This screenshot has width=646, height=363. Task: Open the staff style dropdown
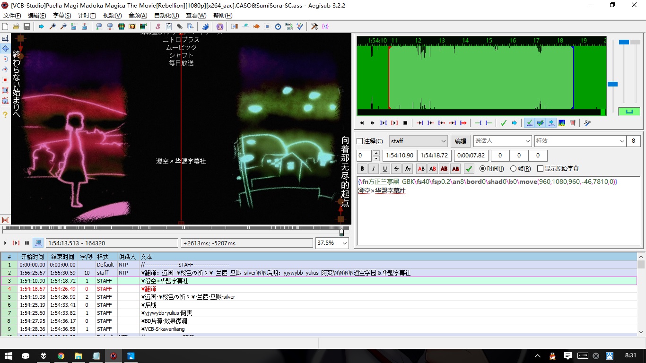(x=418, y=141)
